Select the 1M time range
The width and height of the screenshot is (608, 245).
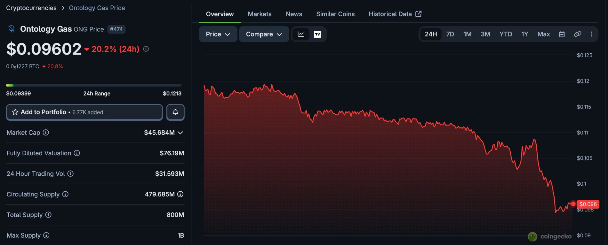(x=468, y=34)
